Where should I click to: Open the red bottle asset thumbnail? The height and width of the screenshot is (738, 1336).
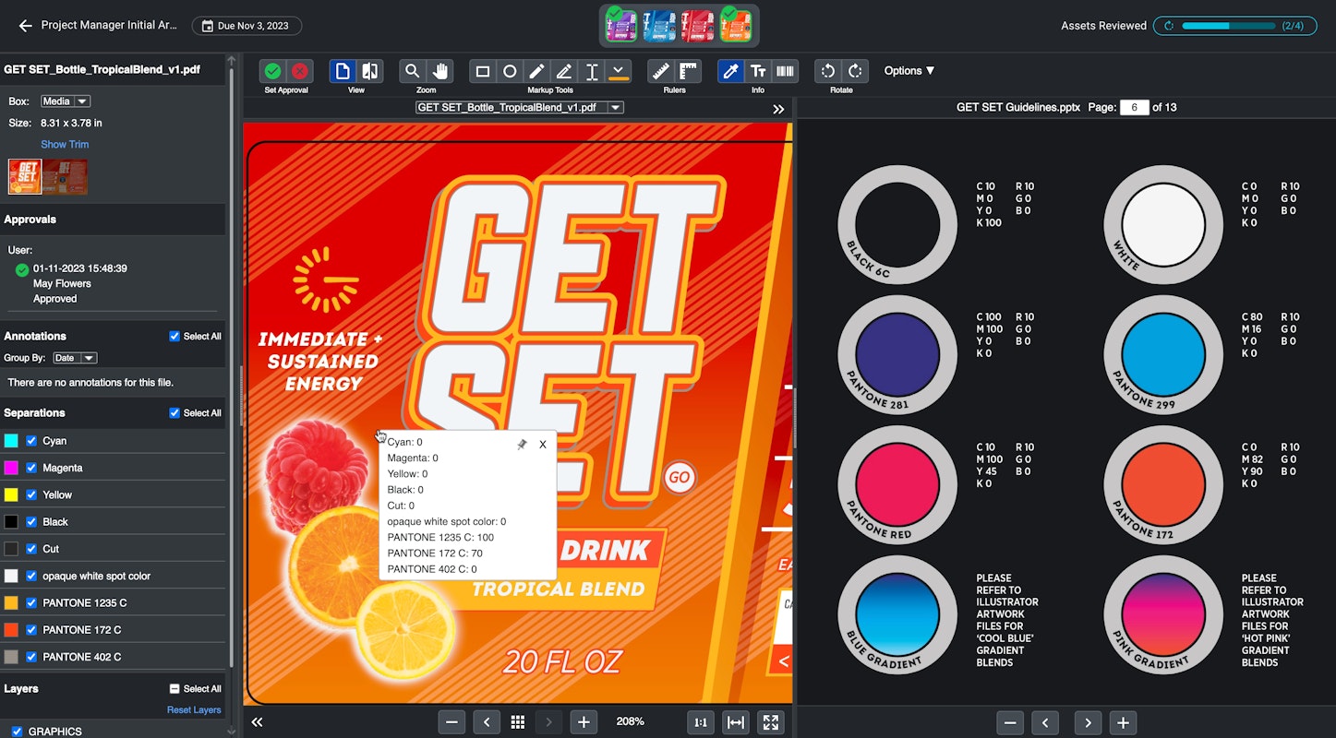[697, 26]
